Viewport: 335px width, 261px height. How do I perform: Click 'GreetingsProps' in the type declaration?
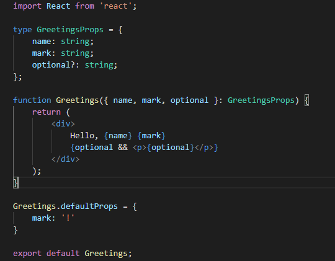pos(70,30)
